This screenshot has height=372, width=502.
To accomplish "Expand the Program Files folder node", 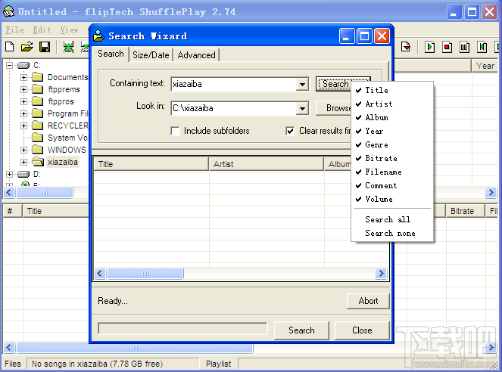I will pos(23,113).
